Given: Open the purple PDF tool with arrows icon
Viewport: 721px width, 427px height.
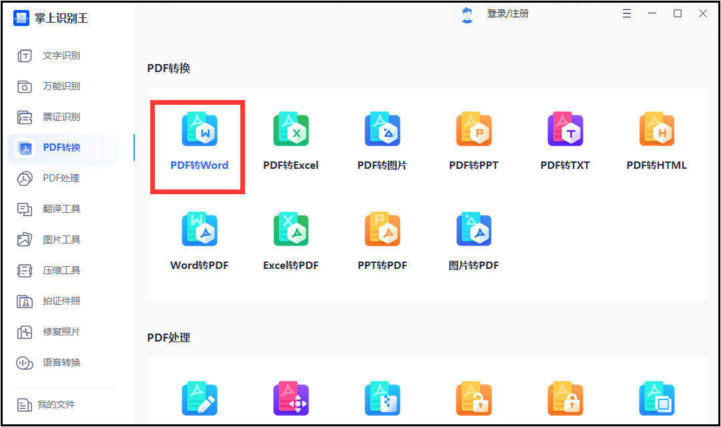Looking at the screenshot, I should pos(290,398).
